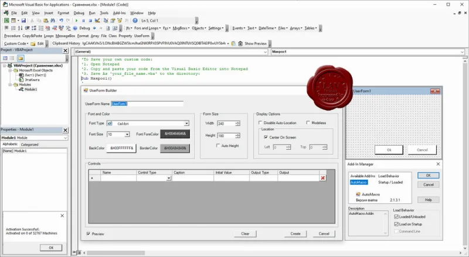Click the clipboard paste icon after Clipboard History
The image size is (469, 257).
click(233, 43)
